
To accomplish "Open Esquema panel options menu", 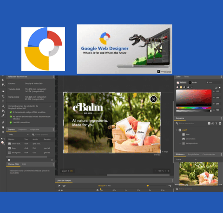I will 221,118.
